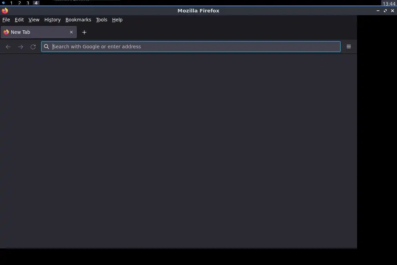Switch to workspace 1
The width and height of the screenshot is (397, 265).
point(11,3)
